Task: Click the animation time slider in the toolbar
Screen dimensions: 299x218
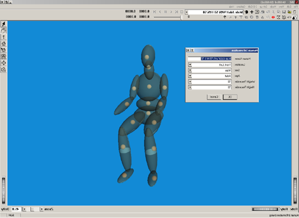Action: 168,17
